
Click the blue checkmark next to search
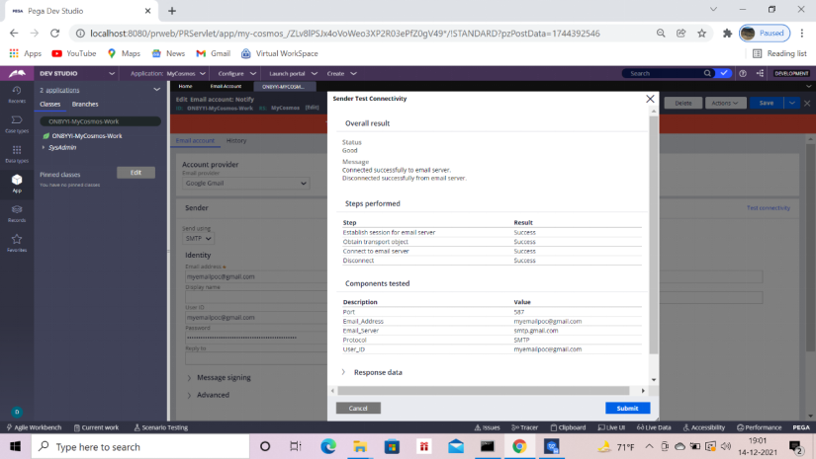point(723,73)
